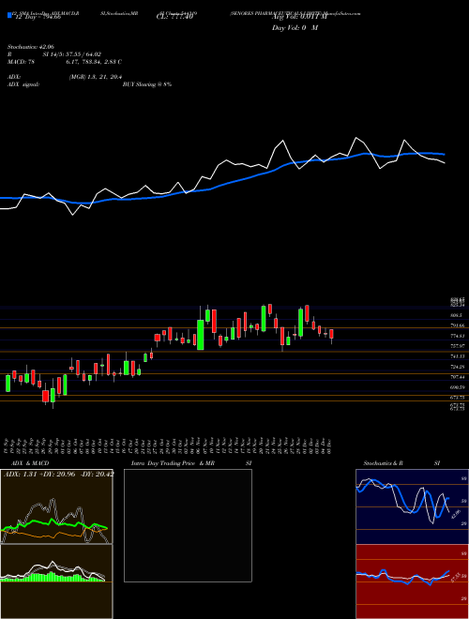Click the 'Intra Day Trading Price & MR' title
The height and width of the screenshot is (619, 469).
click(173, 463)
